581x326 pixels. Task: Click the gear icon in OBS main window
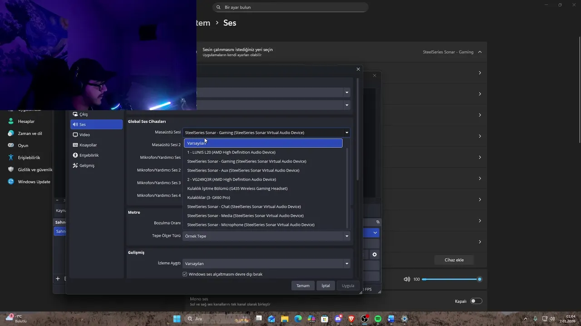point(374,254)
